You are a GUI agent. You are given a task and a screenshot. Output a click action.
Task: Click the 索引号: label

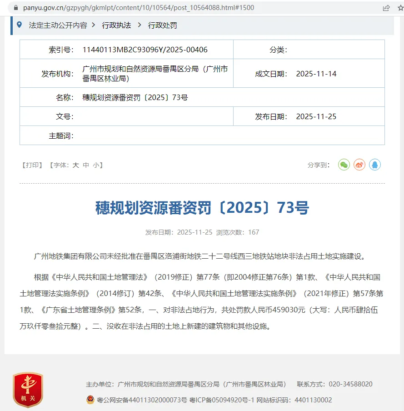pyautogui.click(x=61, y=50)
